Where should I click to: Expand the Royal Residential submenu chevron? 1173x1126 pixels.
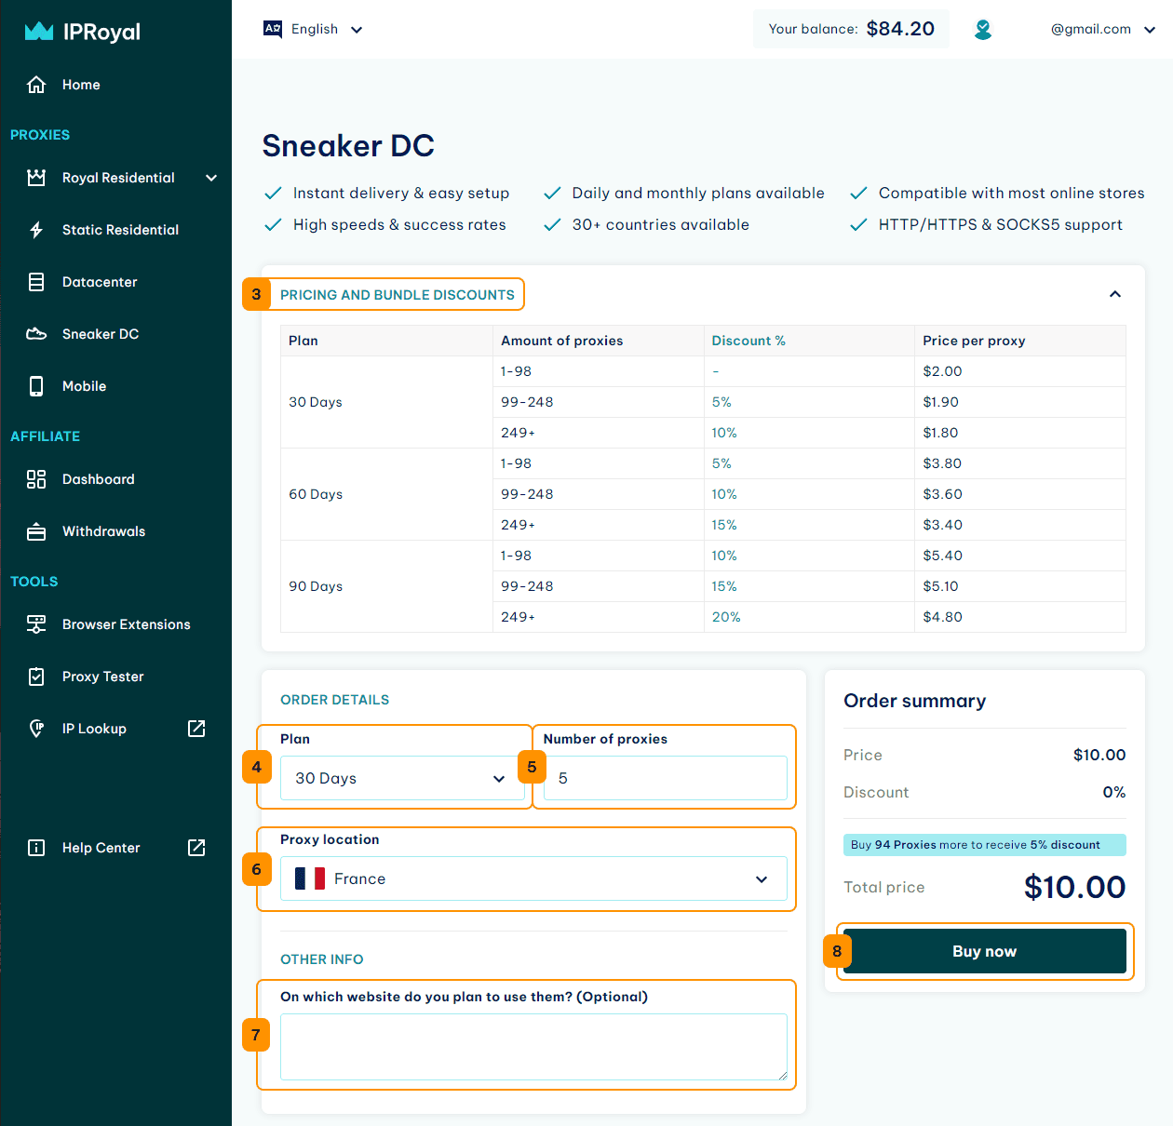[x=211, y=178]
